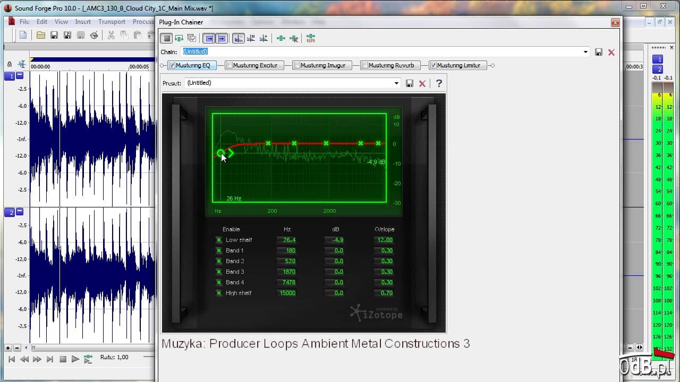This screenshot has width=680, height=382.
Task: Toggle High shelf enable X
Action: [x=219, y=293]
